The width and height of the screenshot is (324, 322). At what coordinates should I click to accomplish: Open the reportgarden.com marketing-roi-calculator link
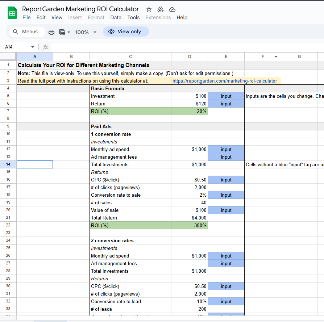pyautogui.click(x=225, y=81)
